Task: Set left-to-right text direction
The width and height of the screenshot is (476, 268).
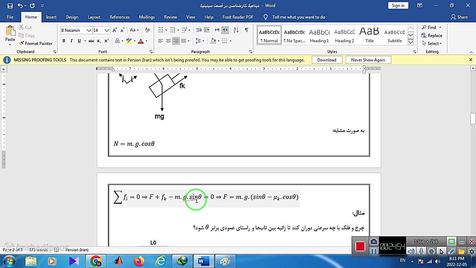Action: pos(217,30)
